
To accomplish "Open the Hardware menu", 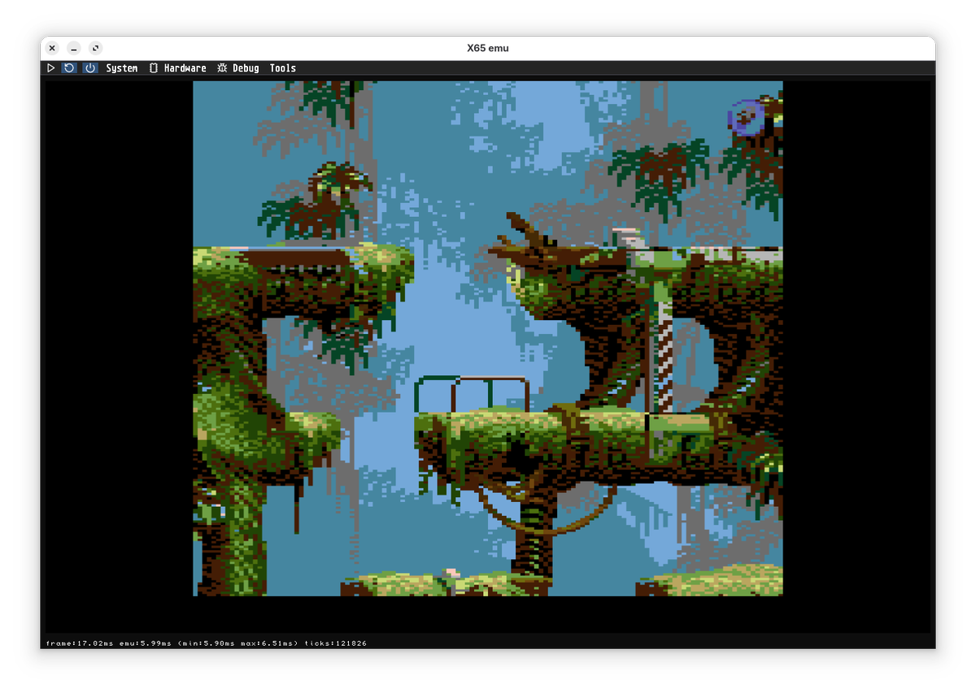I will point(185,68).
